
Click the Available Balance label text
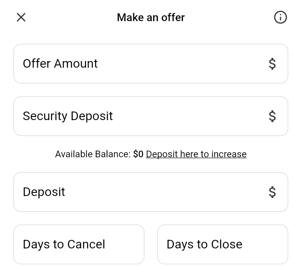point(93,154)
